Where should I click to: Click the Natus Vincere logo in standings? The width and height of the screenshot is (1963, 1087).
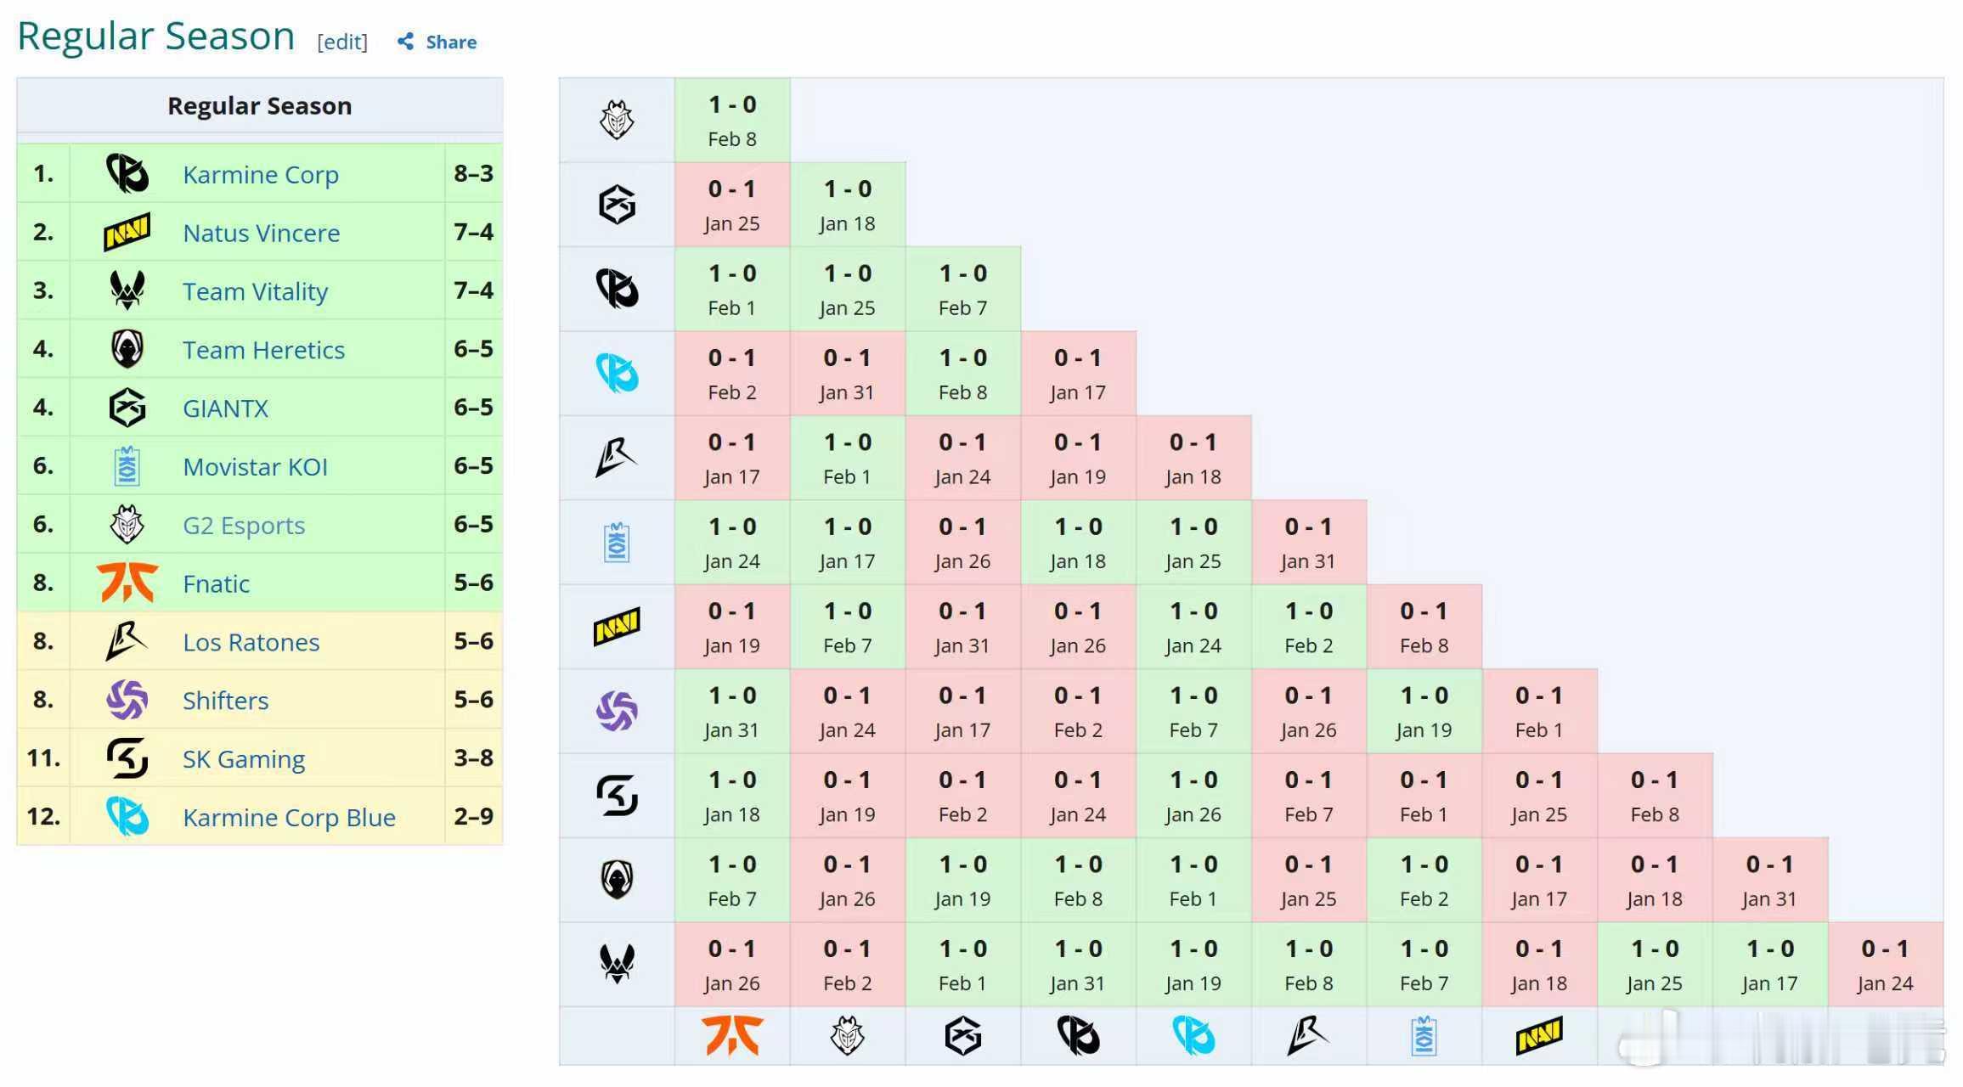click(x=127, y=232)
